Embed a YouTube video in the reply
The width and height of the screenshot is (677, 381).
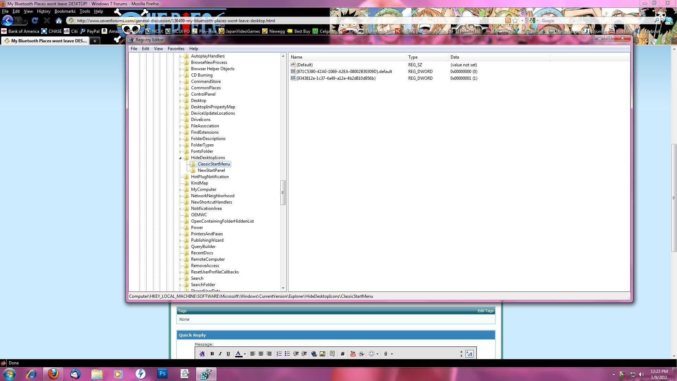353,354
